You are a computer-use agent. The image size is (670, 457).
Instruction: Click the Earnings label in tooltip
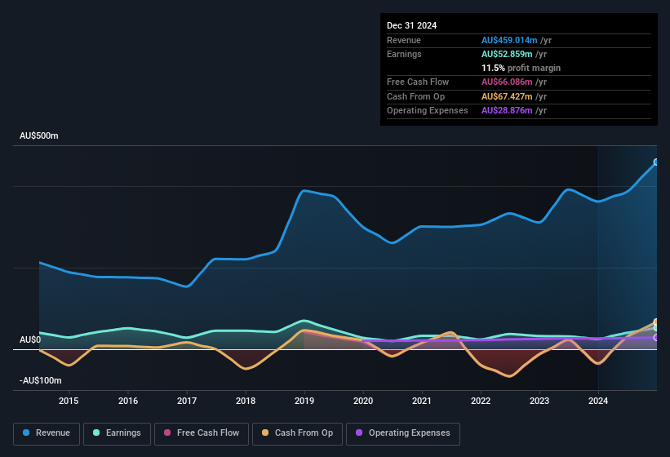[404, 54]
